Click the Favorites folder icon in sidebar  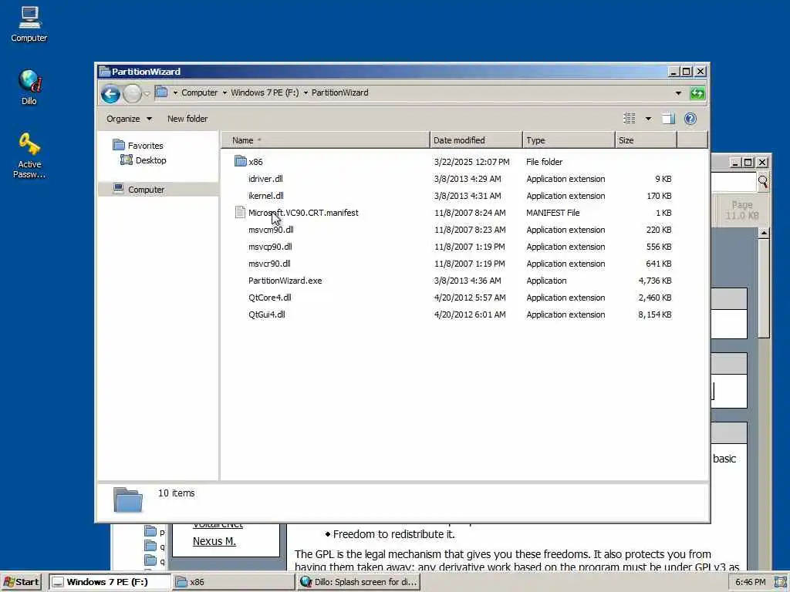[119, 145]
